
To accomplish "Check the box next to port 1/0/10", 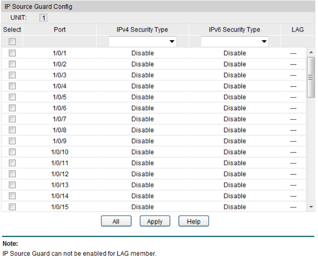I will (12, 152).
